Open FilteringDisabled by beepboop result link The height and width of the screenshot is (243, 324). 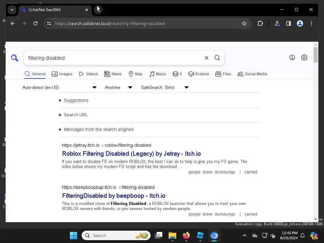click(x=114, y=196)
